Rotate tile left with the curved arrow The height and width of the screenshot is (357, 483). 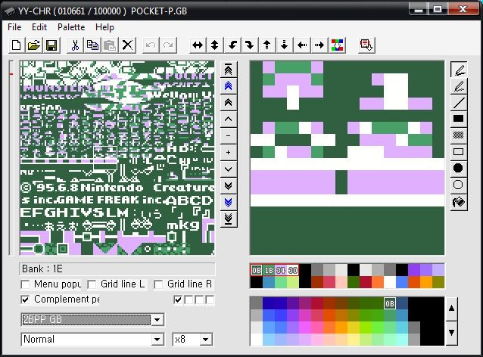232,45
